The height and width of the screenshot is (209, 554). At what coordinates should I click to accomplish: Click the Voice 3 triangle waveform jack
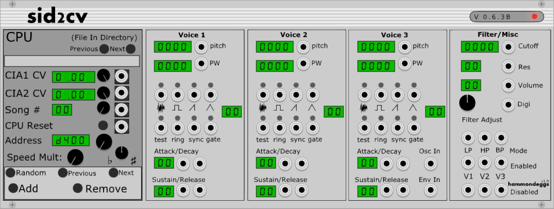click(x=414, y=95)
